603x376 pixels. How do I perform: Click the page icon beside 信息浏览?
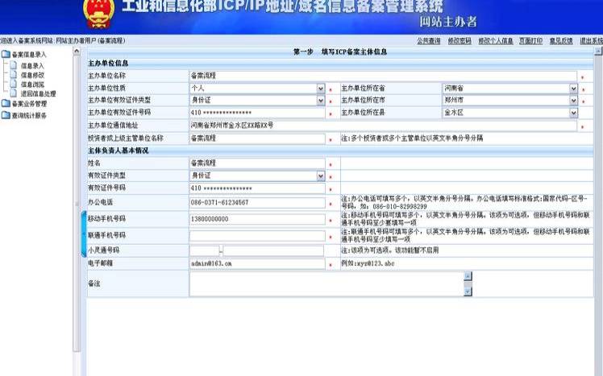pos(13,85)
